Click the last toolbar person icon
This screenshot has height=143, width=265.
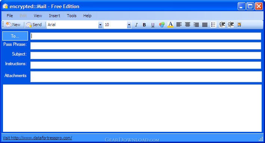pos(239,25)
